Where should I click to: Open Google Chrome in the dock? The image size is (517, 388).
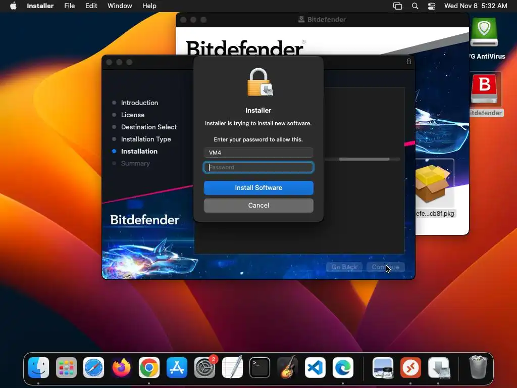point(149,368)
